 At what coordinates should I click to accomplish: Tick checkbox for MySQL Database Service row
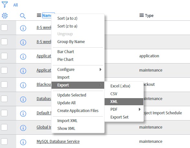4,142
